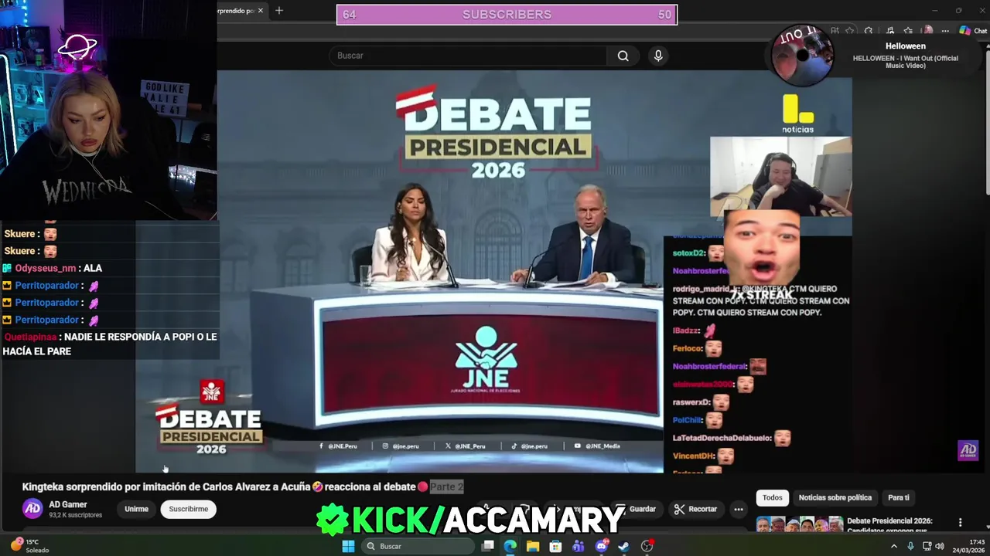The height and width of the screenshot is (556, 990).
Task: Open more video actions three-dot menu
Action: tap(739, 509)
